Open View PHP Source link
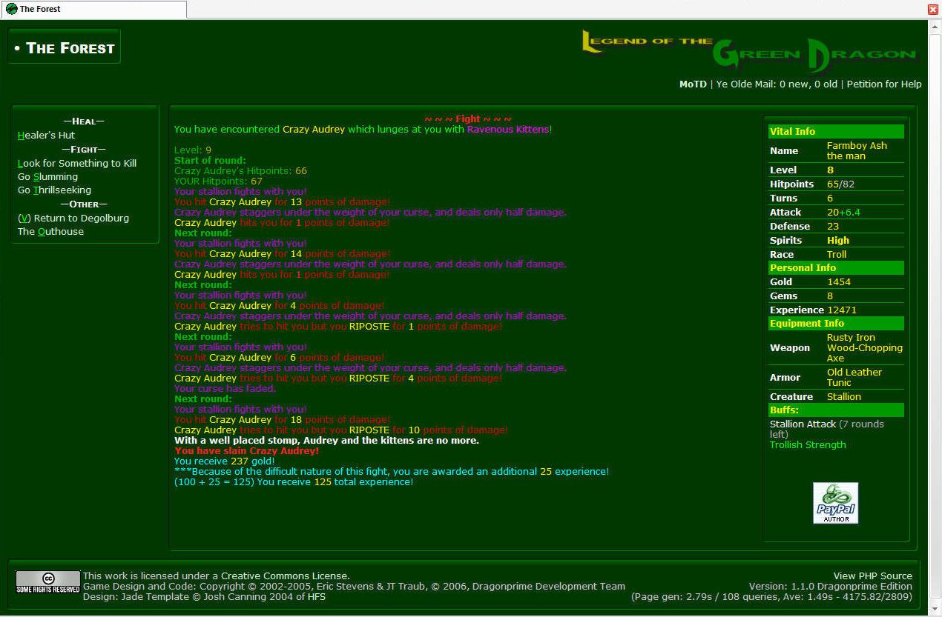 click(872, 576)
